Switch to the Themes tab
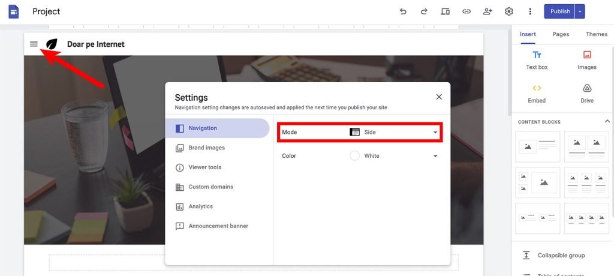 tap(597, 34)
